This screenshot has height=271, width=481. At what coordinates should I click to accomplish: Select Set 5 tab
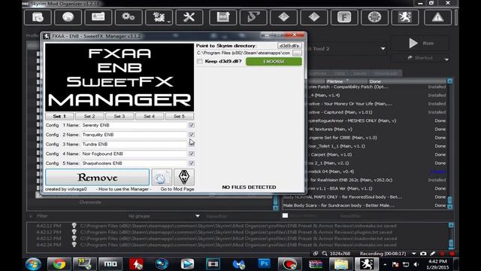(180, 116)
